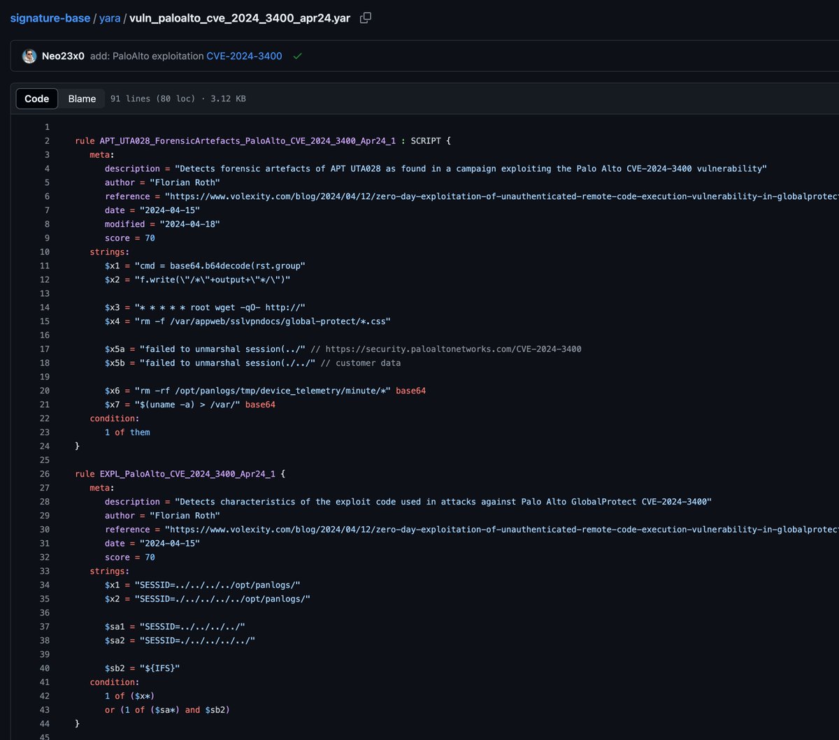Select the first rule's 'score = 70' on line 9

(130, 238)
